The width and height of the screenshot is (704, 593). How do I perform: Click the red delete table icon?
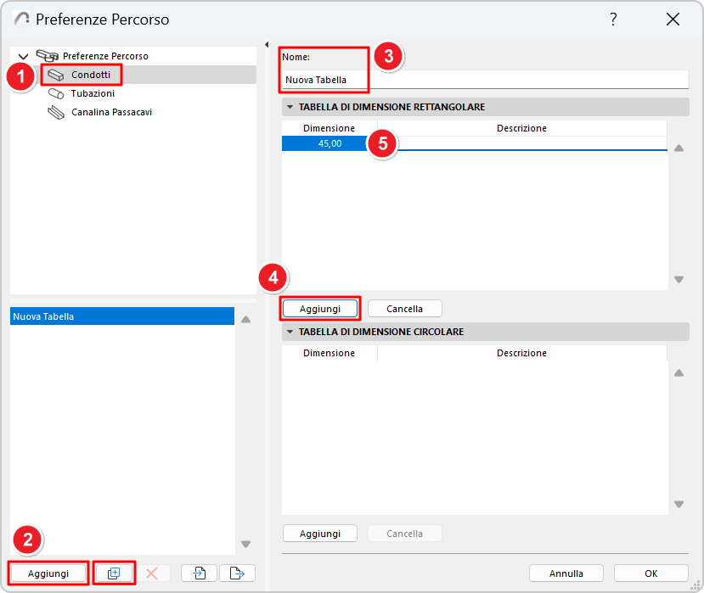152,573
